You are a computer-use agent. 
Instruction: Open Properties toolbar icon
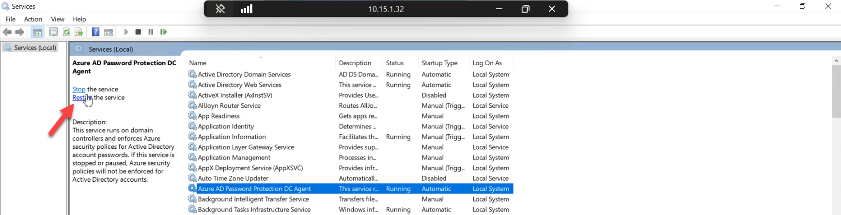tap(53, 32)
